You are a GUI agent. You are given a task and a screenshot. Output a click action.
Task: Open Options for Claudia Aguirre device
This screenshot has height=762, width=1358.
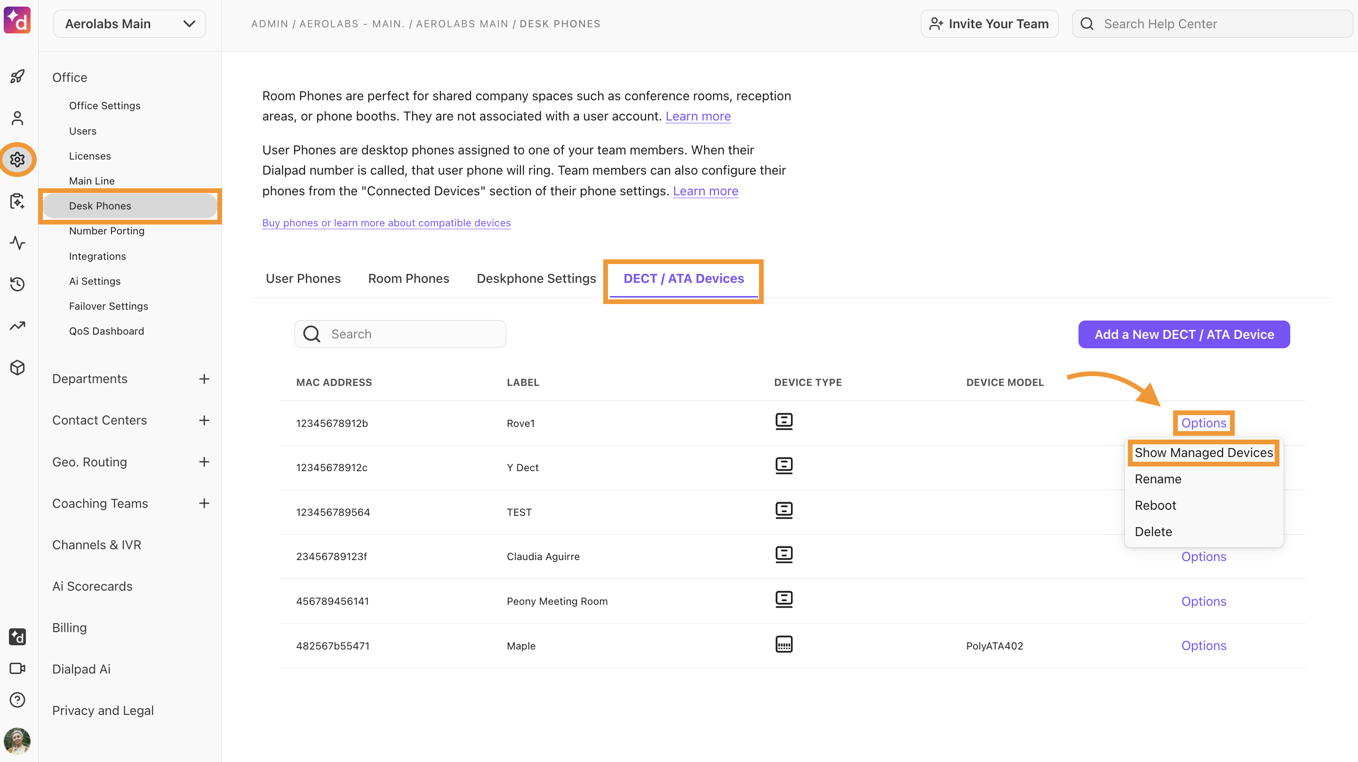tap(1204, 556)
